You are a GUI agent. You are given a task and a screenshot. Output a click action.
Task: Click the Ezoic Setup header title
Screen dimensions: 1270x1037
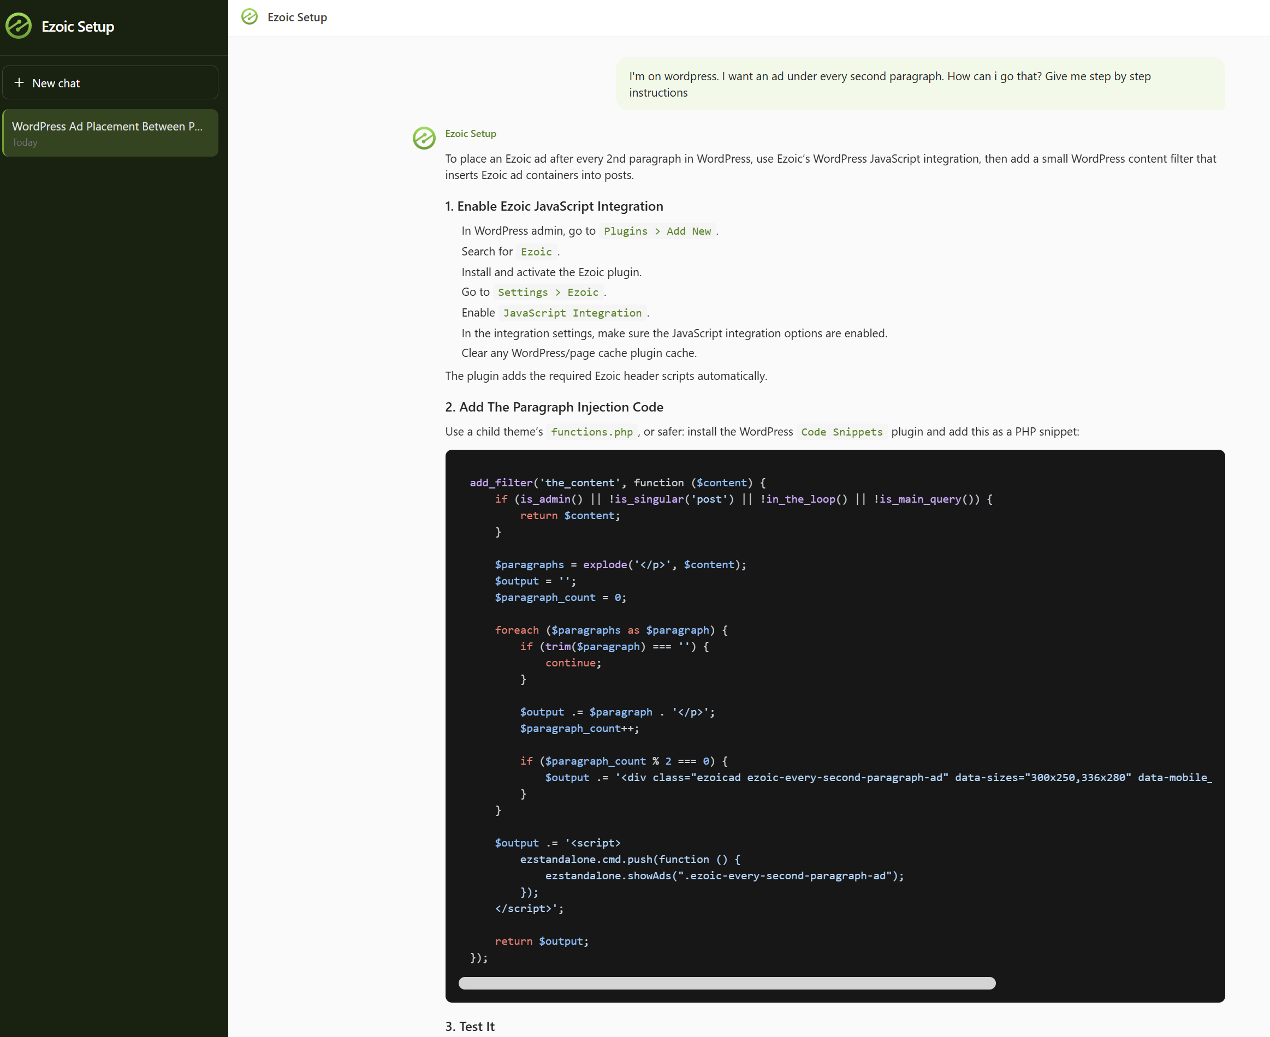click(x=297, y=17)
